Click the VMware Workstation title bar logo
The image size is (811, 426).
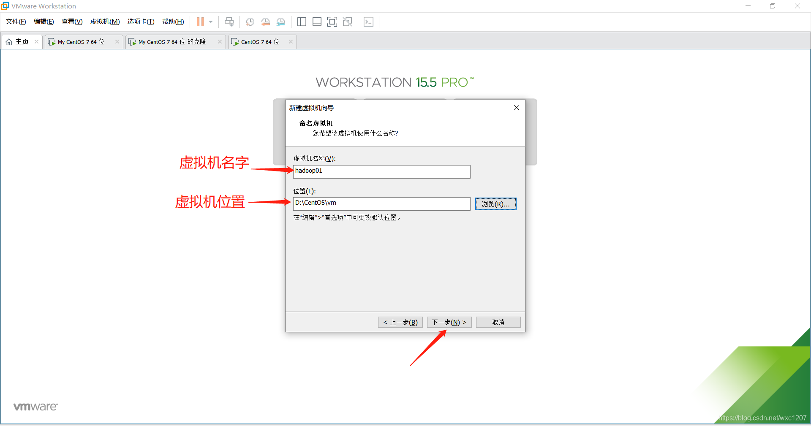(x=5, y=6)
